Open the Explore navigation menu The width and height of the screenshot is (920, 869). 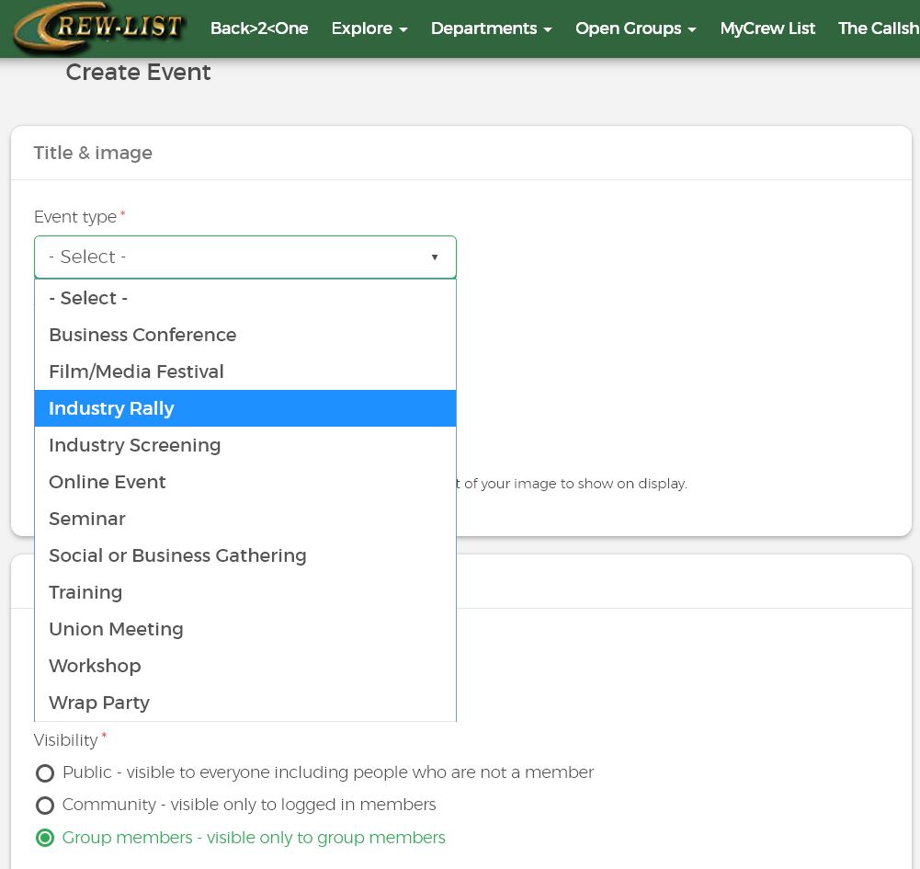(x=369, y=29)
